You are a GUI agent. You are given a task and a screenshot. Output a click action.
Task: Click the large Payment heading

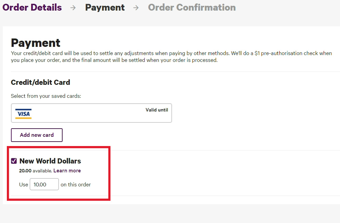[x=36, y=43]
